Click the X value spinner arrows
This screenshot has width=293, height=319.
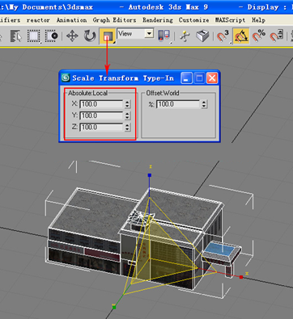click(x=127, y=104)
